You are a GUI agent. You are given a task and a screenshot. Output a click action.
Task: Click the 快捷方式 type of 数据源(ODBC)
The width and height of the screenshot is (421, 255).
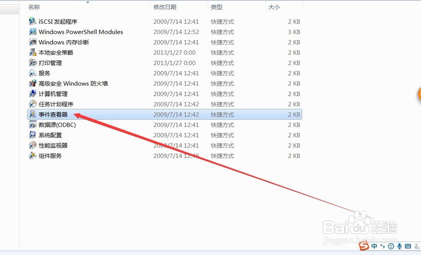pos(222,124)
